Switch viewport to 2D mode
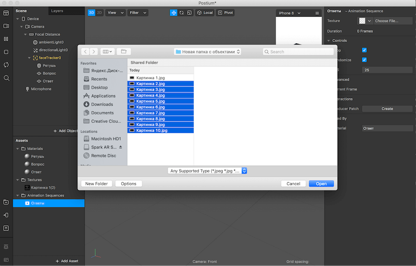Image resolution: width=416 pixels, height=266 pixels. [x=99, y=13]
